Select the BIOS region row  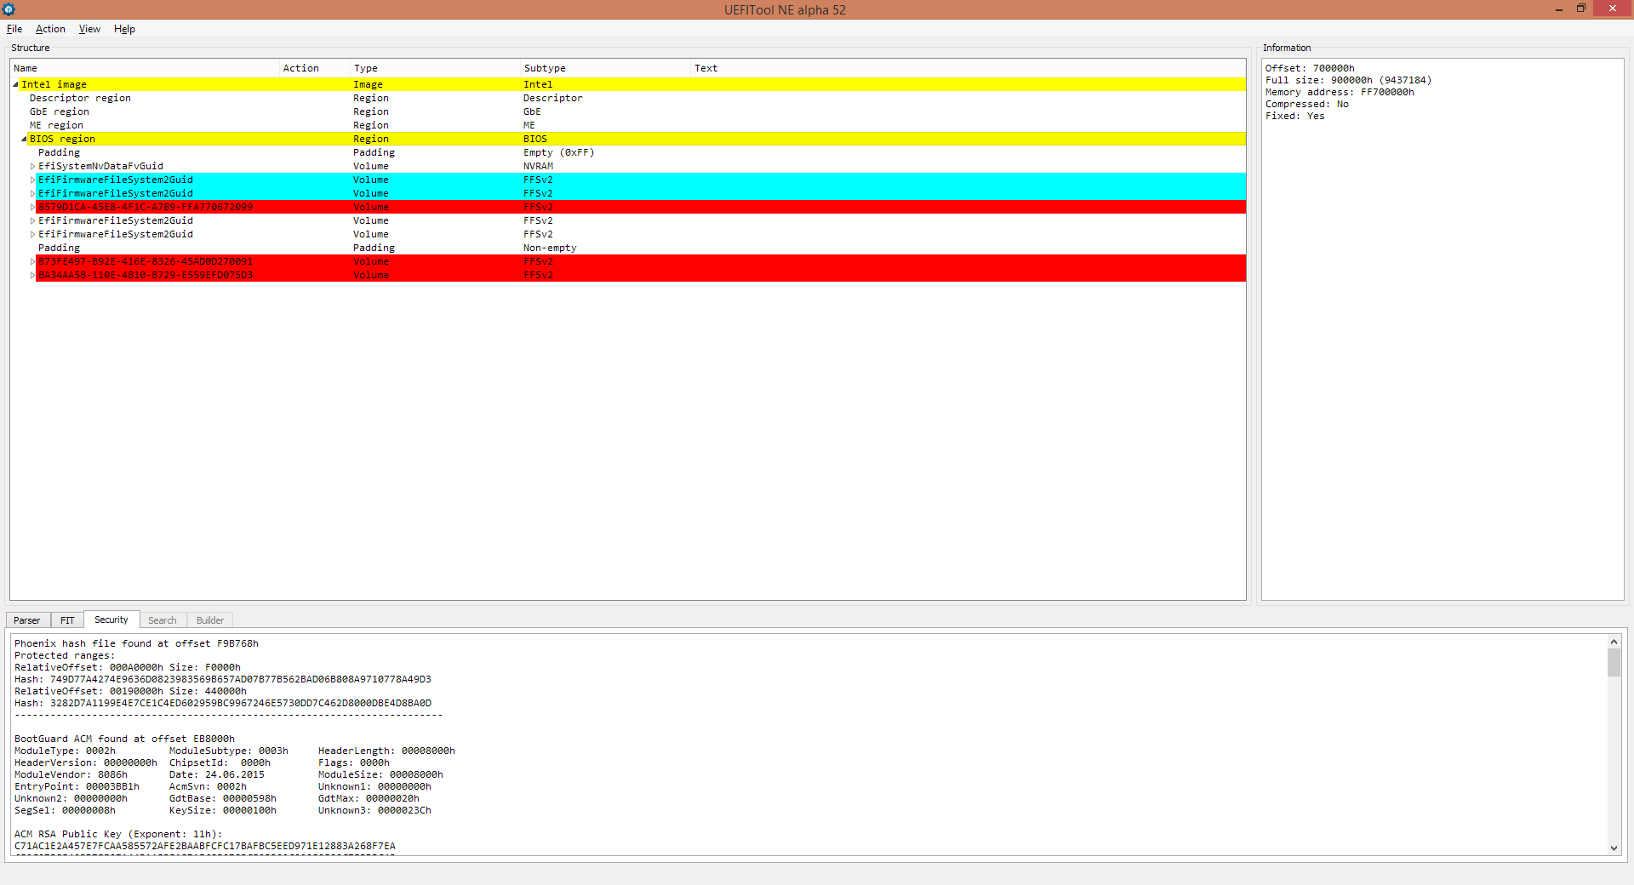627,139
